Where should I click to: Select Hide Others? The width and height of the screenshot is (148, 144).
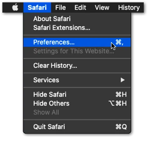tap(77, 103)
